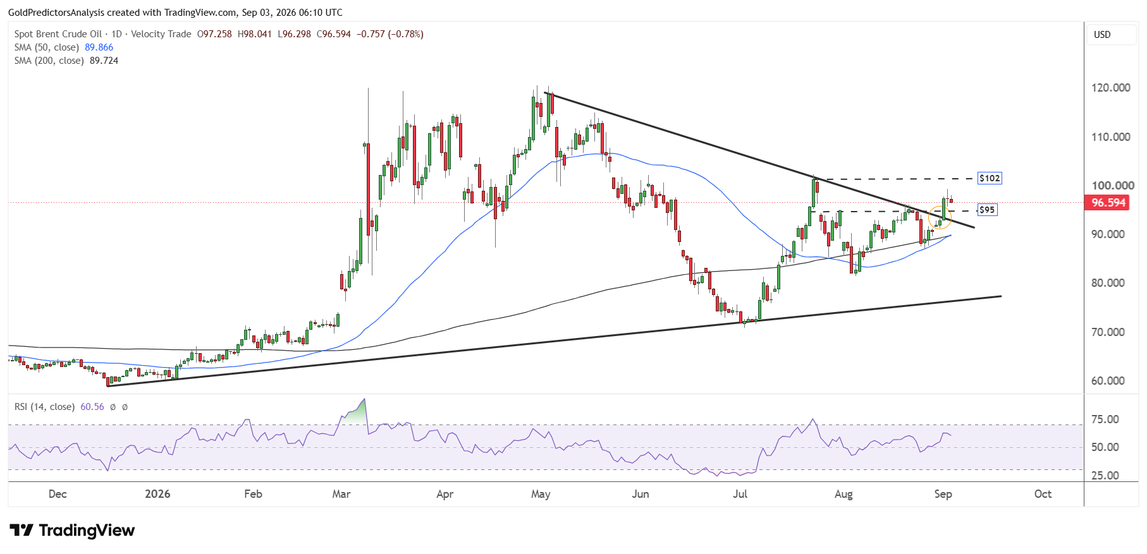
Task: Click the Aug label on time axis
Action: 843,494
